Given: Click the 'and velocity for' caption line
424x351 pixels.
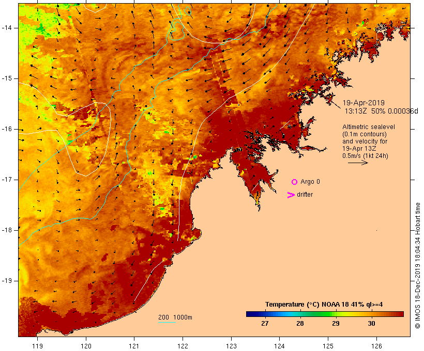Looking at the screenshot, I should 365,141.
